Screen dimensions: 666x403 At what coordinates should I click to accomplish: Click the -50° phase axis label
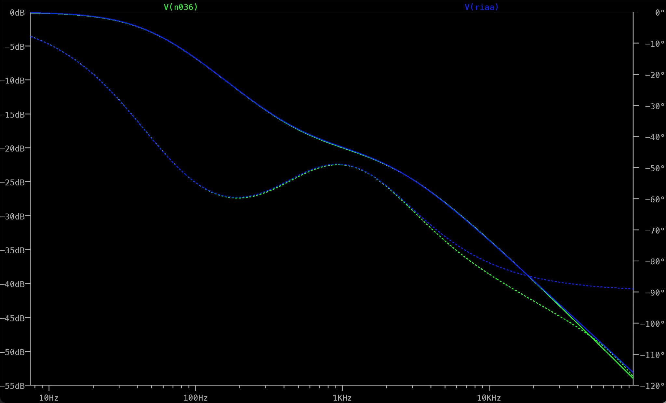(x=655, y=168)
